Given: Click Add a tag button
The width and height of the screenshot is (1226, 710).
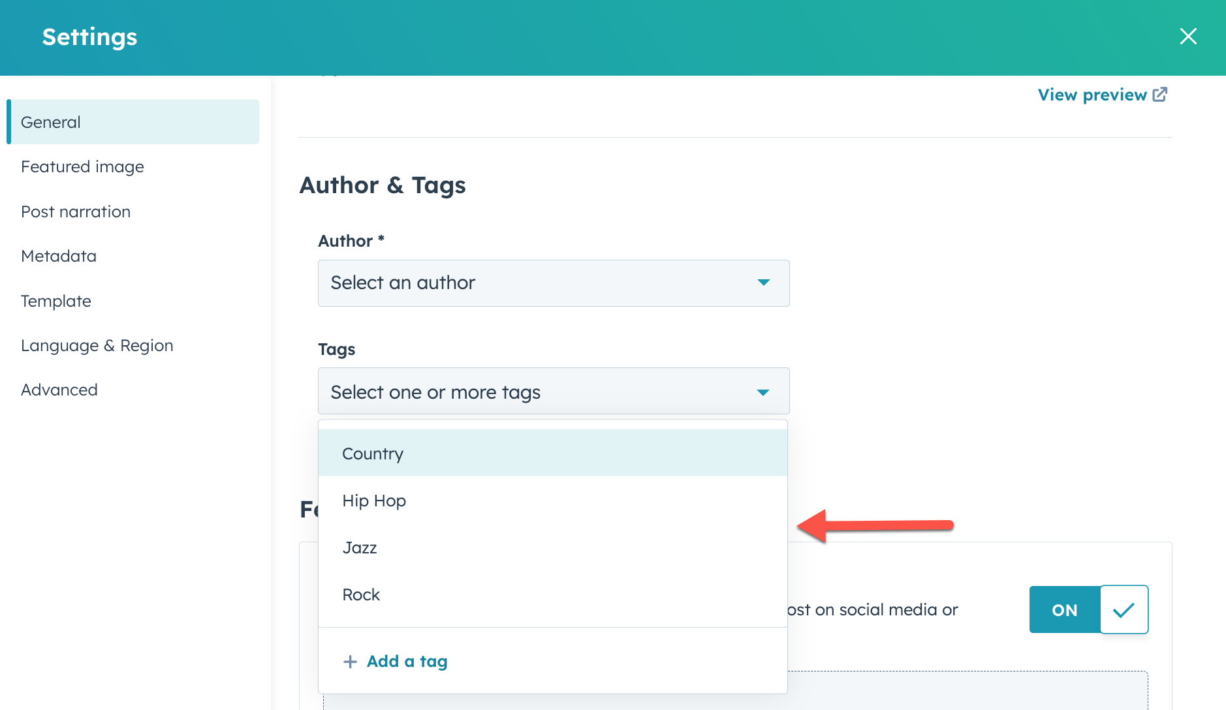Looking at the screenshot, I should [x=396, y=661].
